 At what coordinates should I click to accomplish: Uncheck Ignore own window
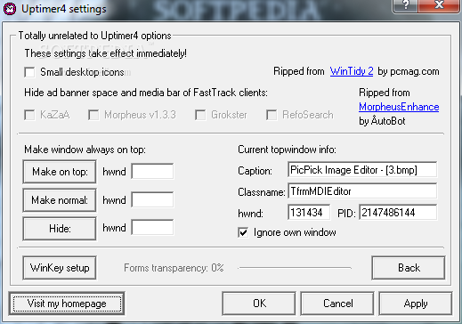[243, 232]
